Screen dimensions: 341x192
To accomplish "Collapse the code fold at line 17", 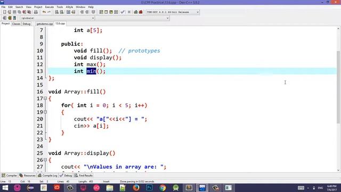I will tap(45, 98).
